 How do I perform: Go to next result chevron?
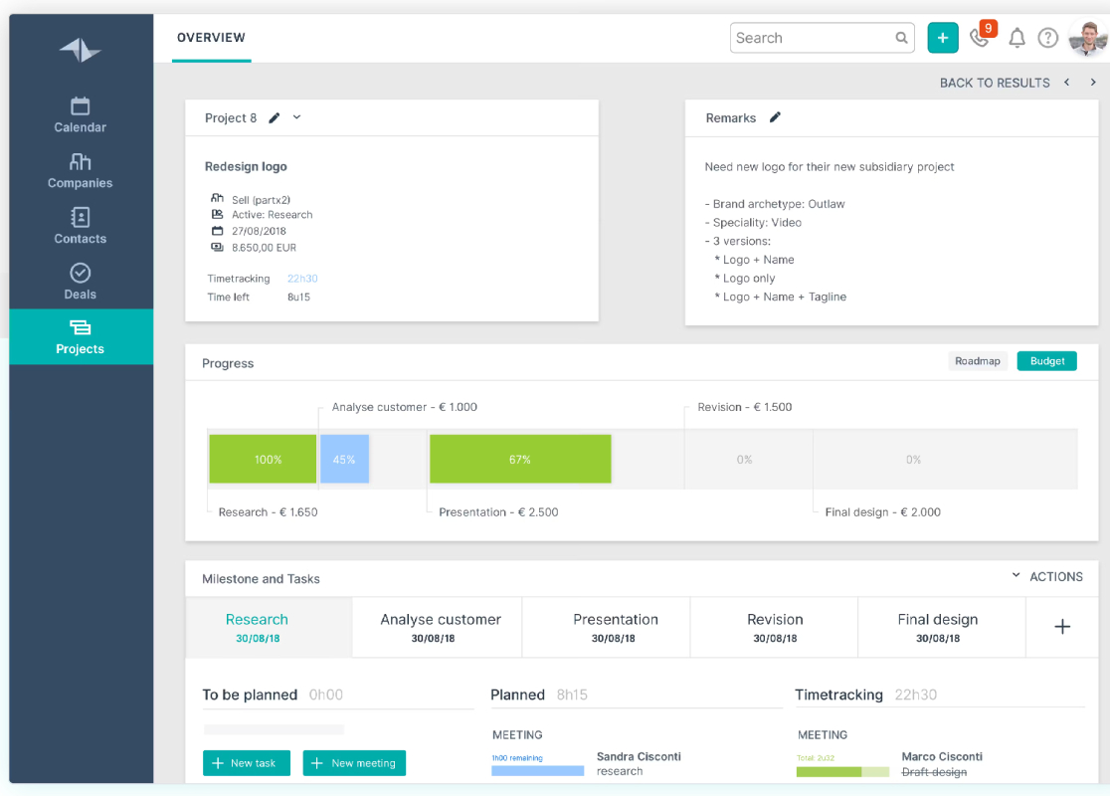click(x=1093, y=83)
